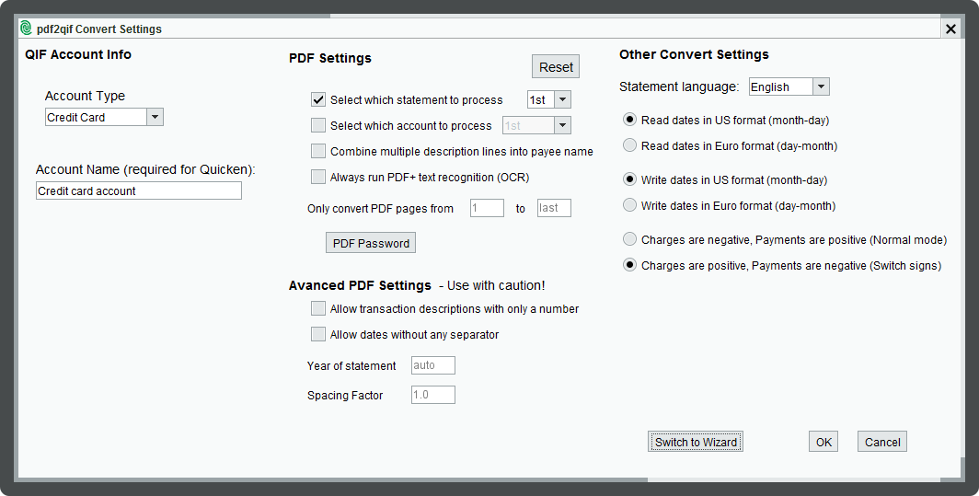This screenshot has width=979, height=496.
Task: Check Allow transaction descriptions with only a number
Action: click(x=318, y=308)
